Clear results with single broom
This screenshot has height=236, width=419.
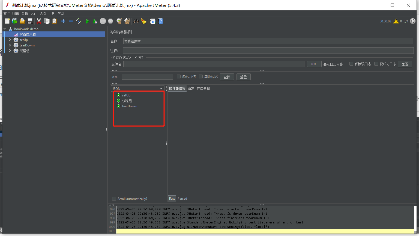[119, 21]
